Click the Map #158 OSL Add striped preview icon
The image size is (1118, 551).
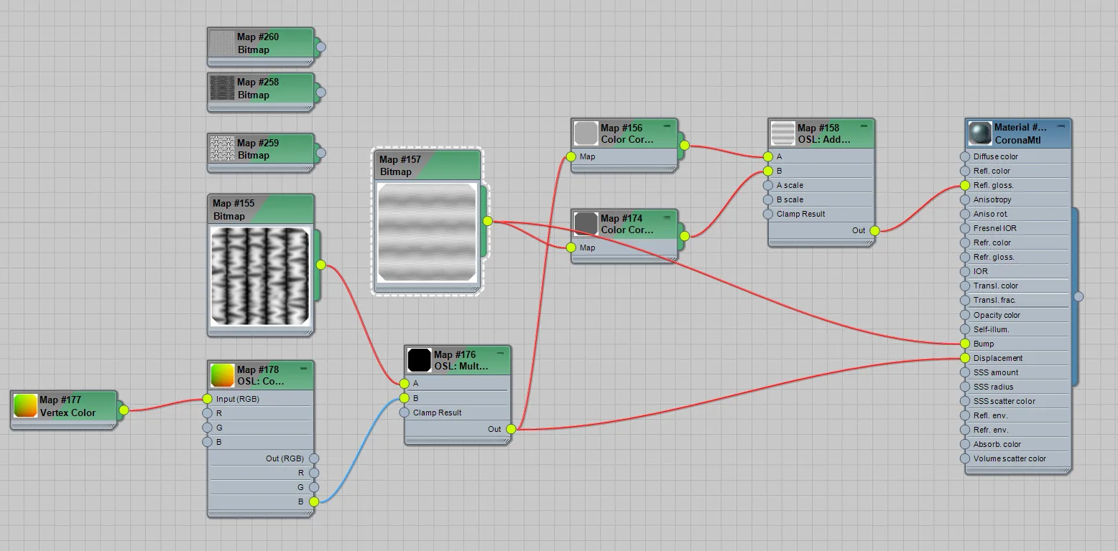(x=783, y=133)
